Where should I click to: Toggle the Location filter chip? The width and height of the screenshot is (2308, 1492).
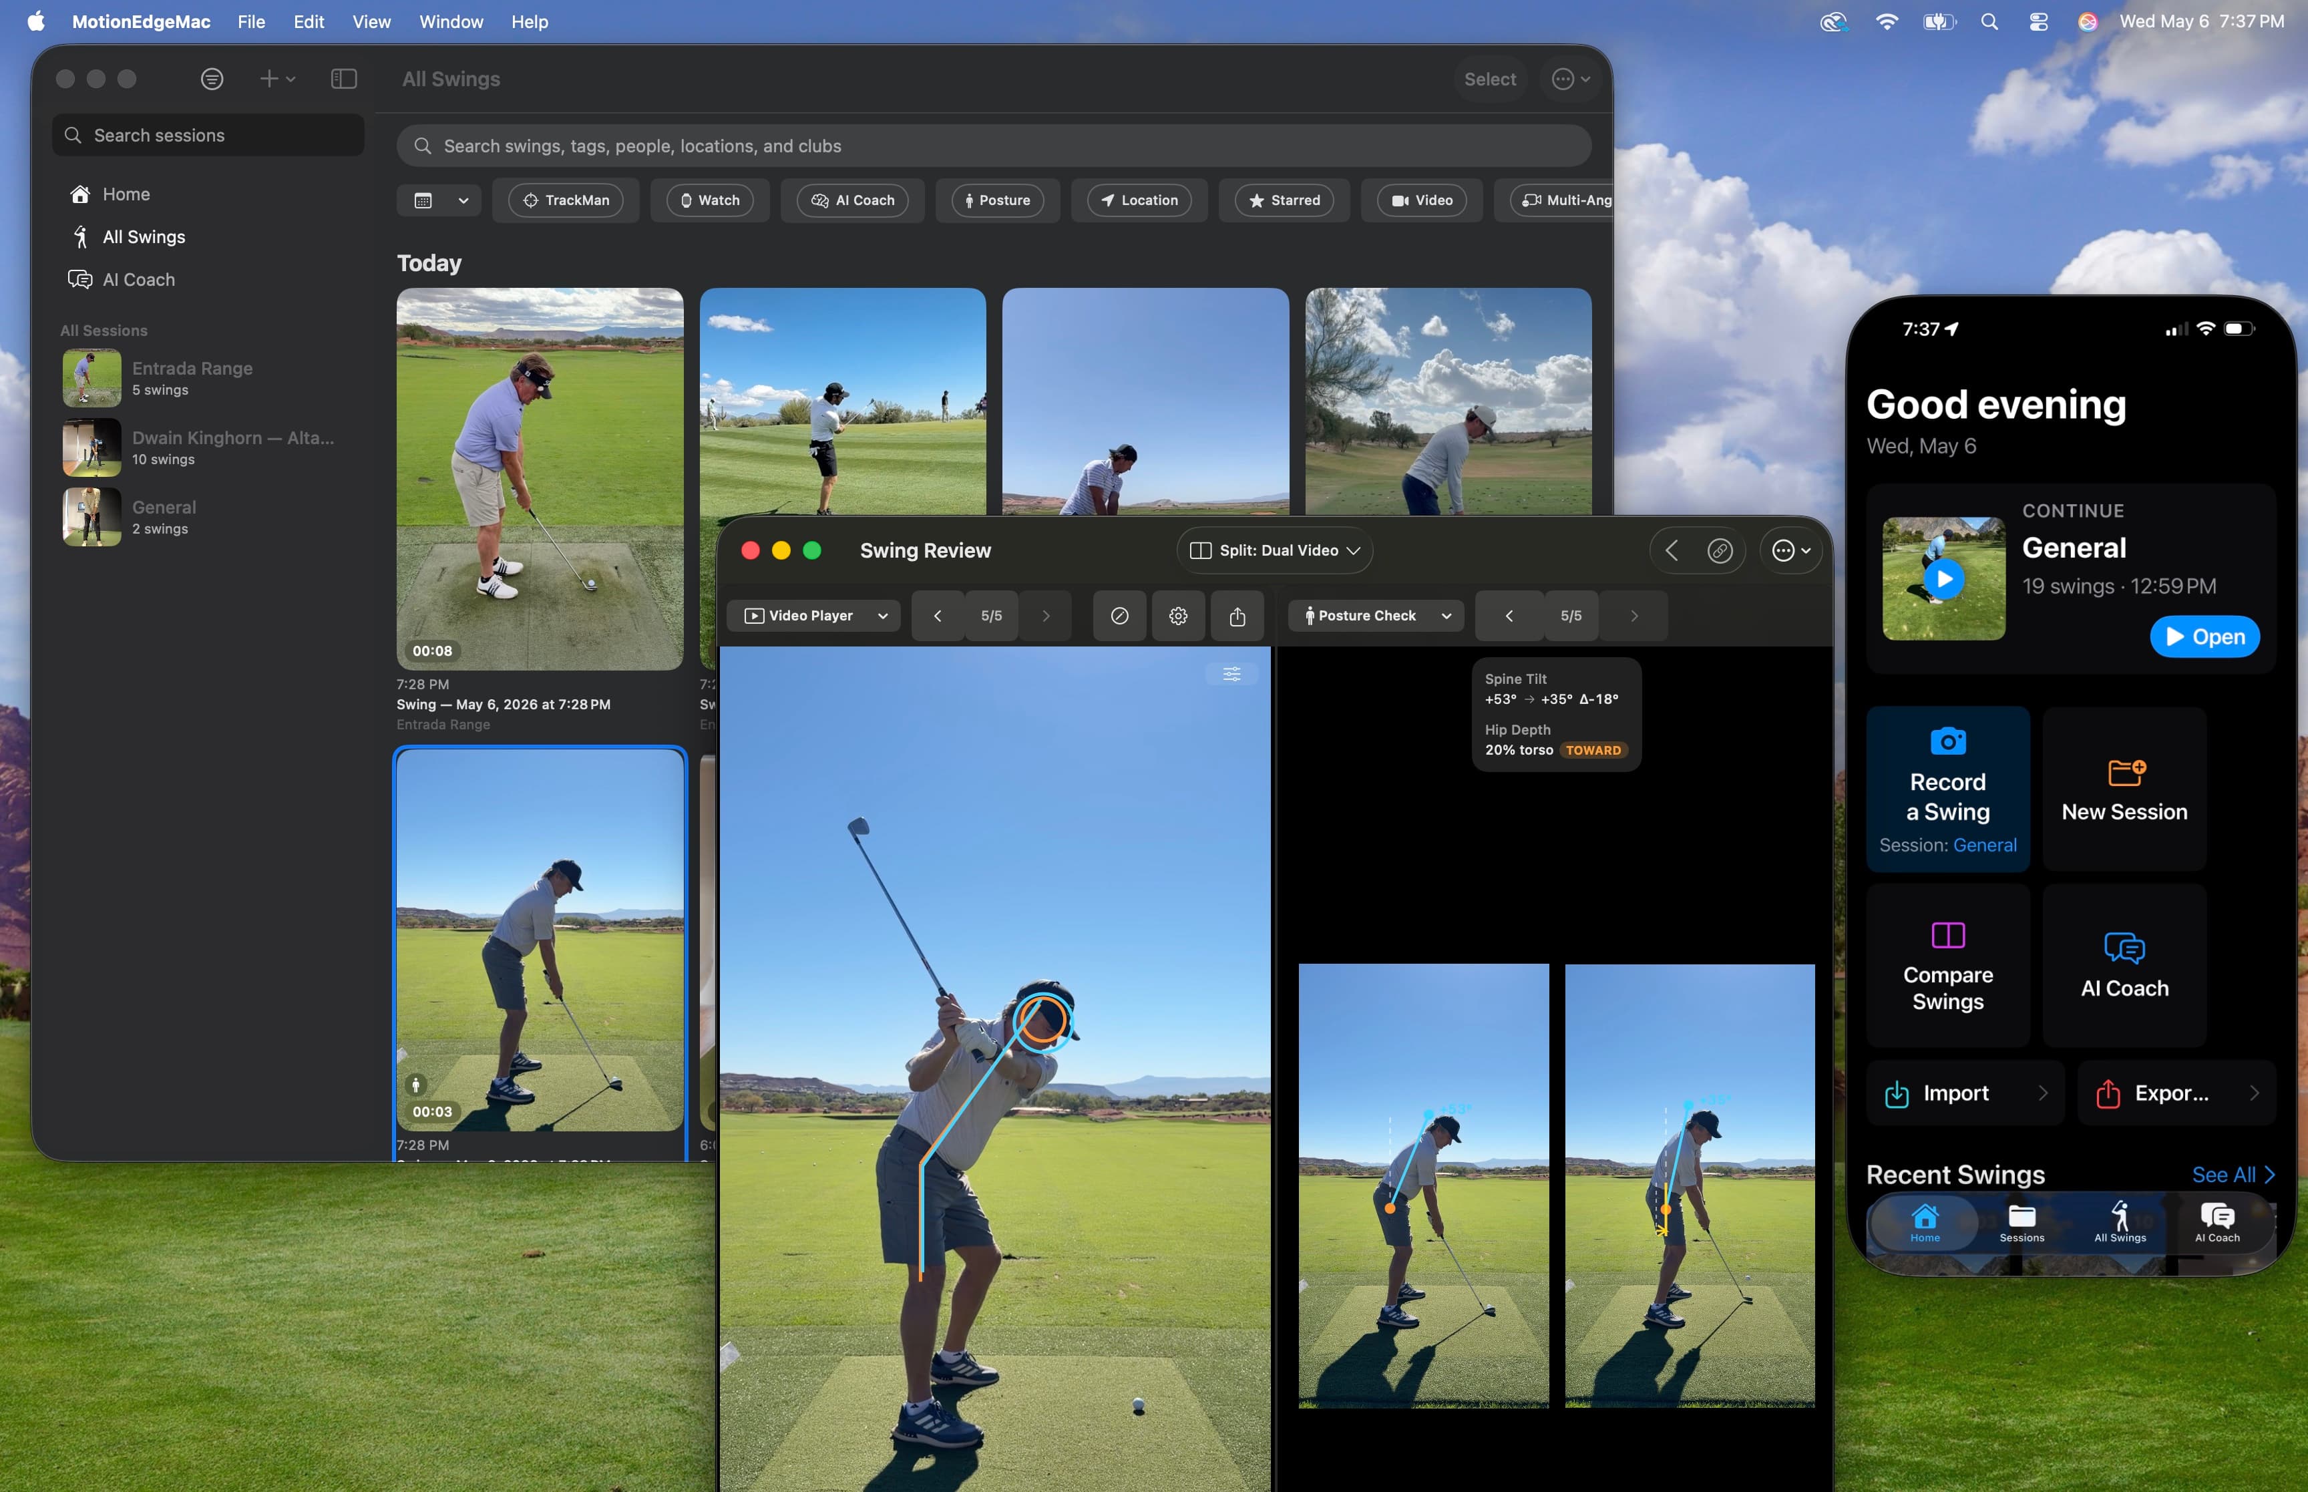tap(1139, 200)
